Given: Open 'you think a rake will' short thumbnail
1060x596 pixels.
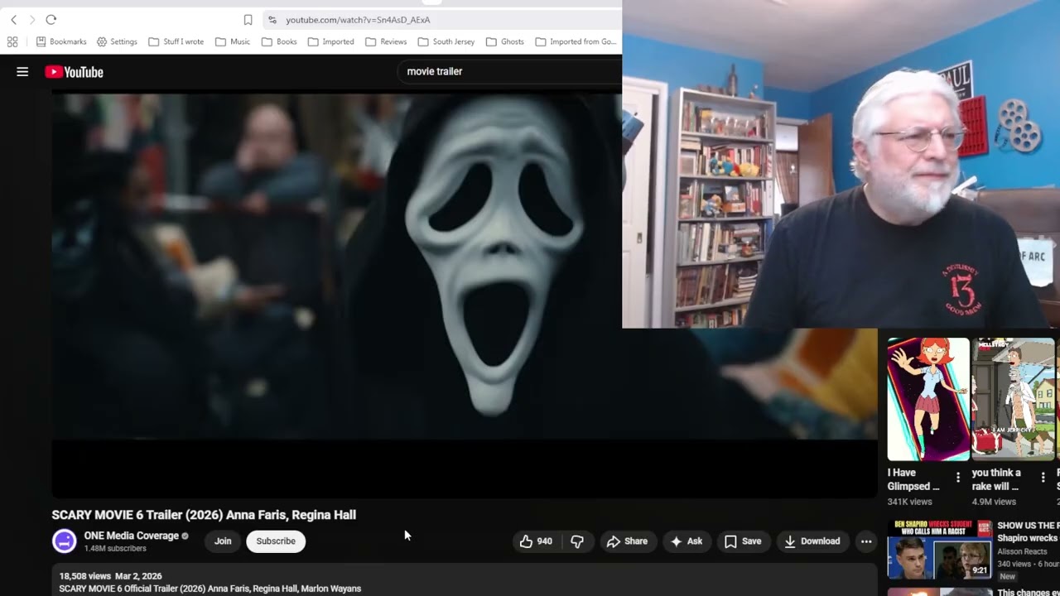Looking at the screenshot, I should [x=1014, y=399].
